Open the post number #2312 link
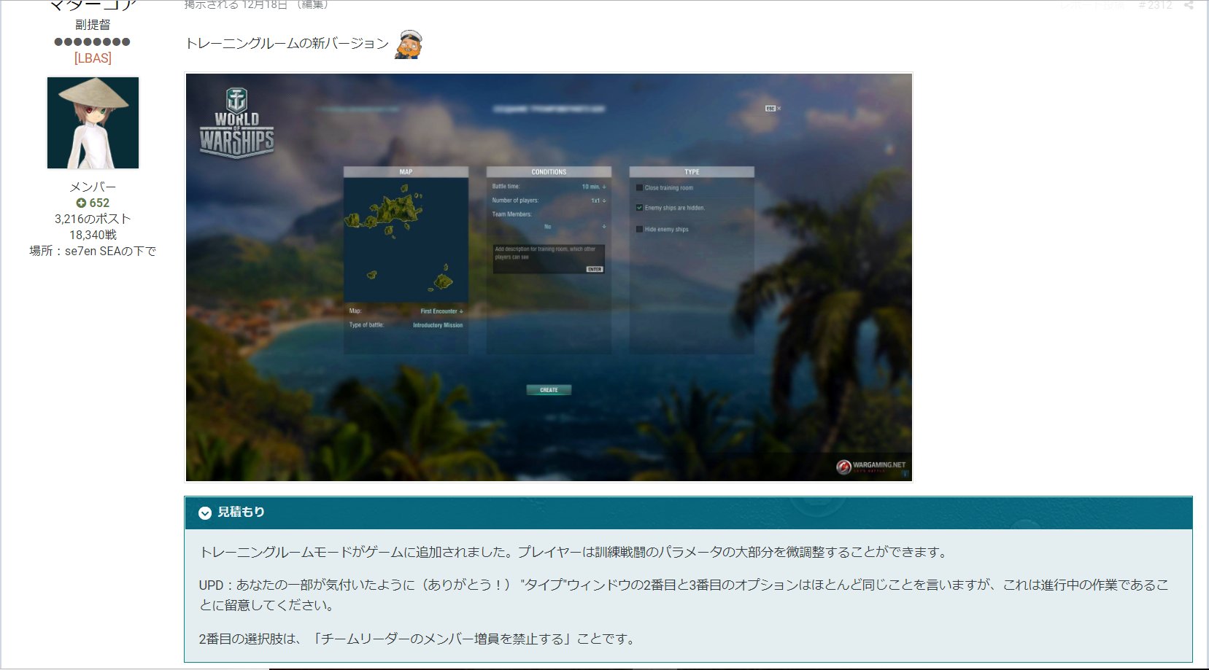The image size is (1209, 670). click(x=1155, y=5)
